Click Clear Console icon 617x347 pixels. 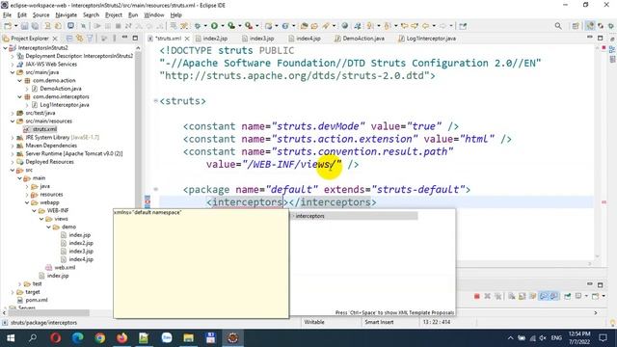(x=512, y=296)
